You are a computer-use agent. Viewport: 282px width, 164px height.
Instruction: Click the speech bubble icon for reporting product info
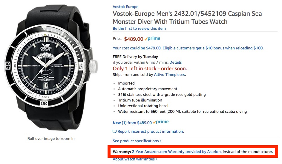click(115, 132)
